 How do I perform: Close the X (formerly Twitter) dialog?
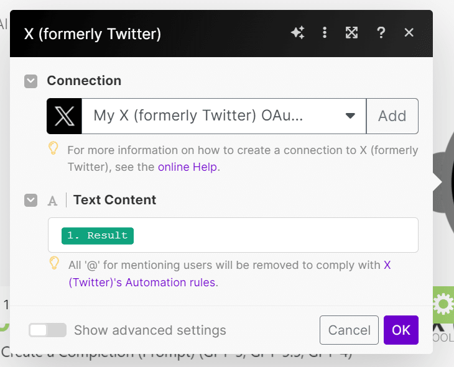coord(409,32)
